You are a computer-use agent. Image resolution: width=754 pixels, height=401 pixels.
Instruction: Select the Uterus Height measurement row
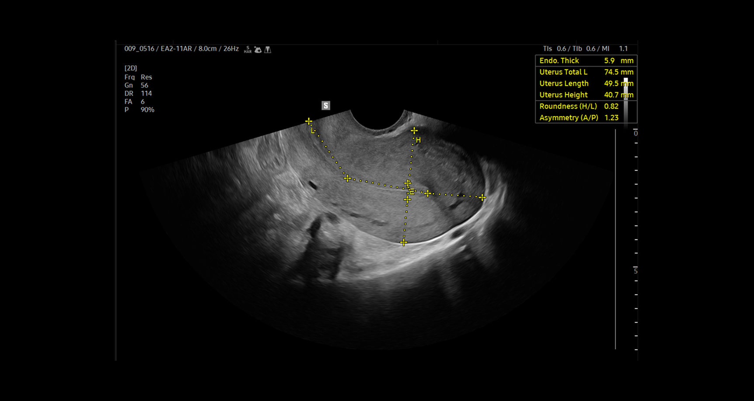(x=586, y=95)
